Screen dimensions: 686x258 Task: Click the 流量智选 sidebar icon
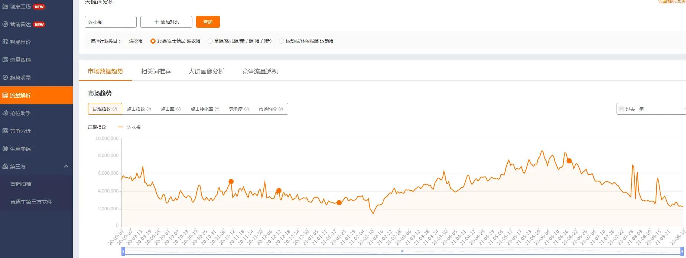tap(5, 60)
